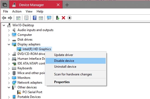150x99 pixels.
Task: Close the Device Manager tab
Action: [58, 5]
